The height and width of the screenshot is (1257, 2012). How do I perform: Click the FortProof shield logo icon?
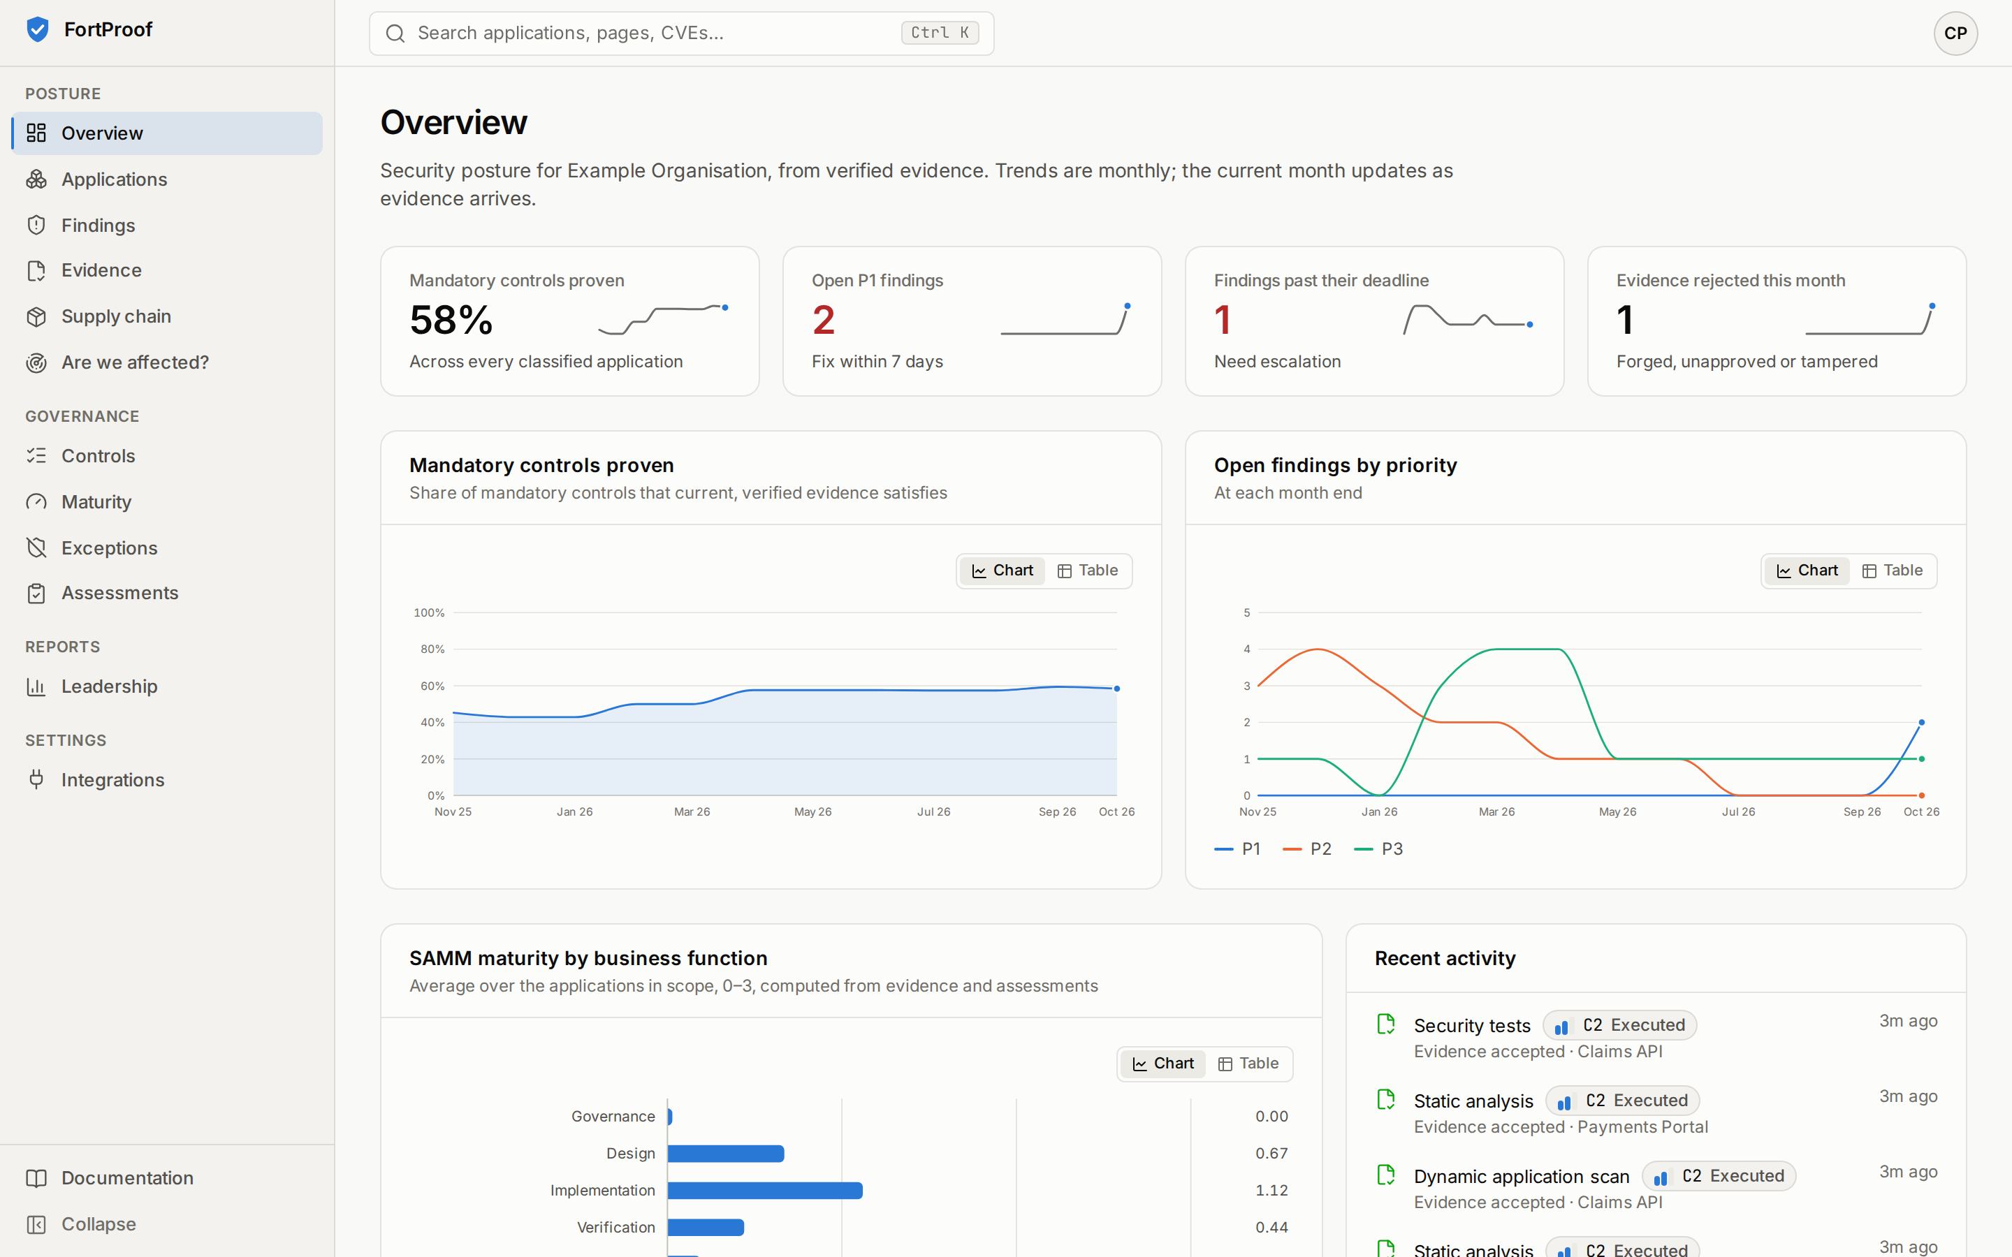coord(38,30)
